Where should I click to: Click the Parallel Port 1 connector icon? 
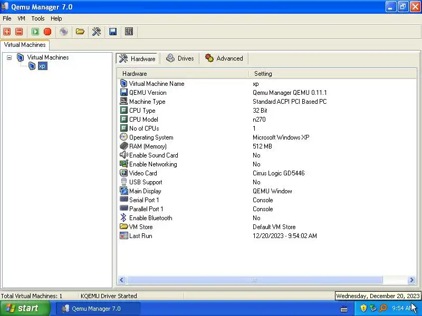point(124,208)
